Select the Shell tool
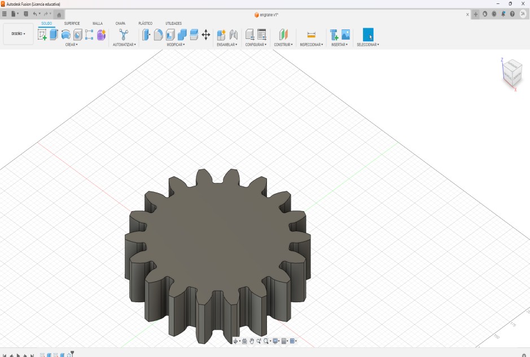Screen dimensions: 530x357 (x=170, y=34)
